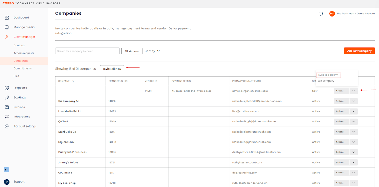Viewport: 379px width, 187px height.
Task: Click the Invoices icon in sidebar
Action: coord(7,107)
